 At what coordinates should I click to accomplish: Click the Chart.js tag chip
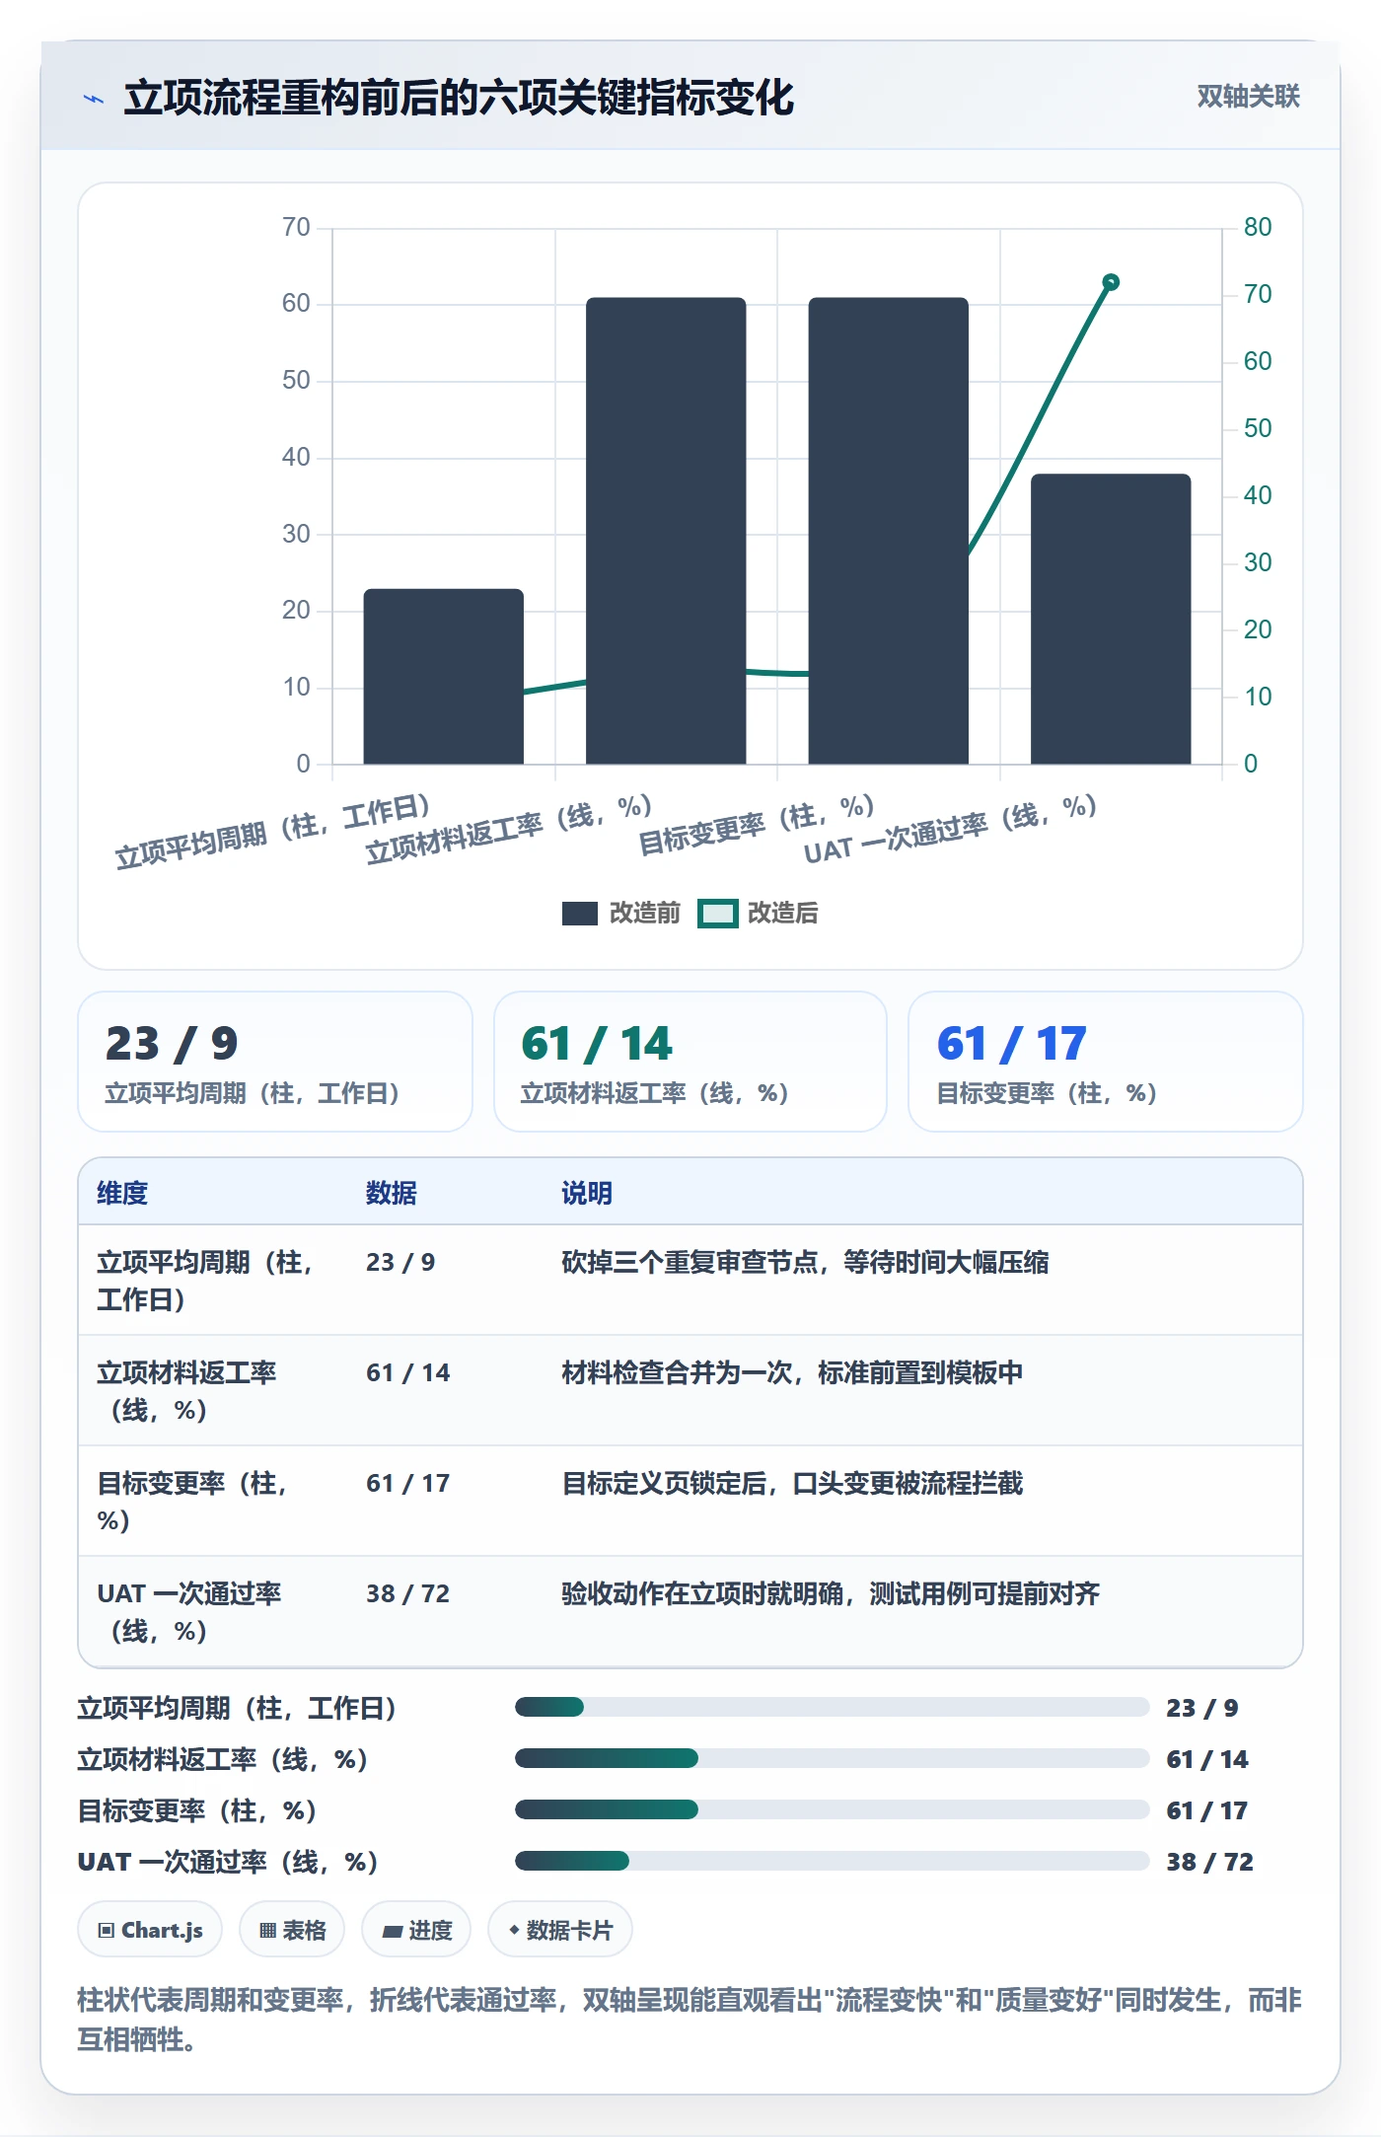pyautogui.click(x=150, y=1929)
